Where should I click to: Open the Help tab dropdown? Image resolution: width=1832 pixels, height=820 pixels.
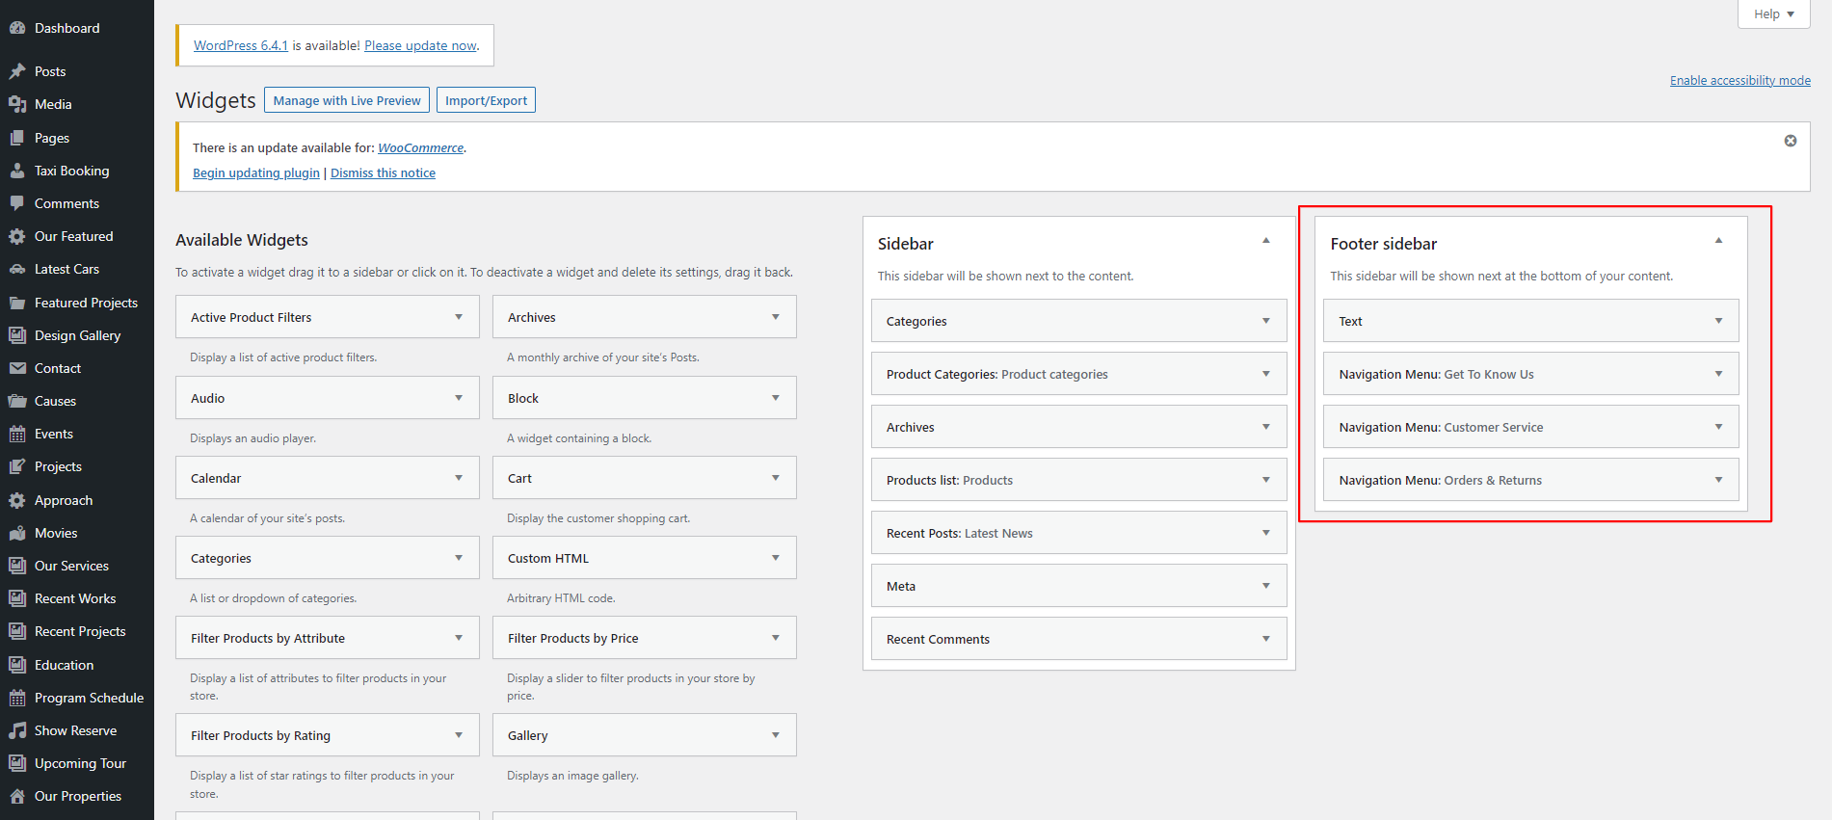click(x=1773, y=14)
